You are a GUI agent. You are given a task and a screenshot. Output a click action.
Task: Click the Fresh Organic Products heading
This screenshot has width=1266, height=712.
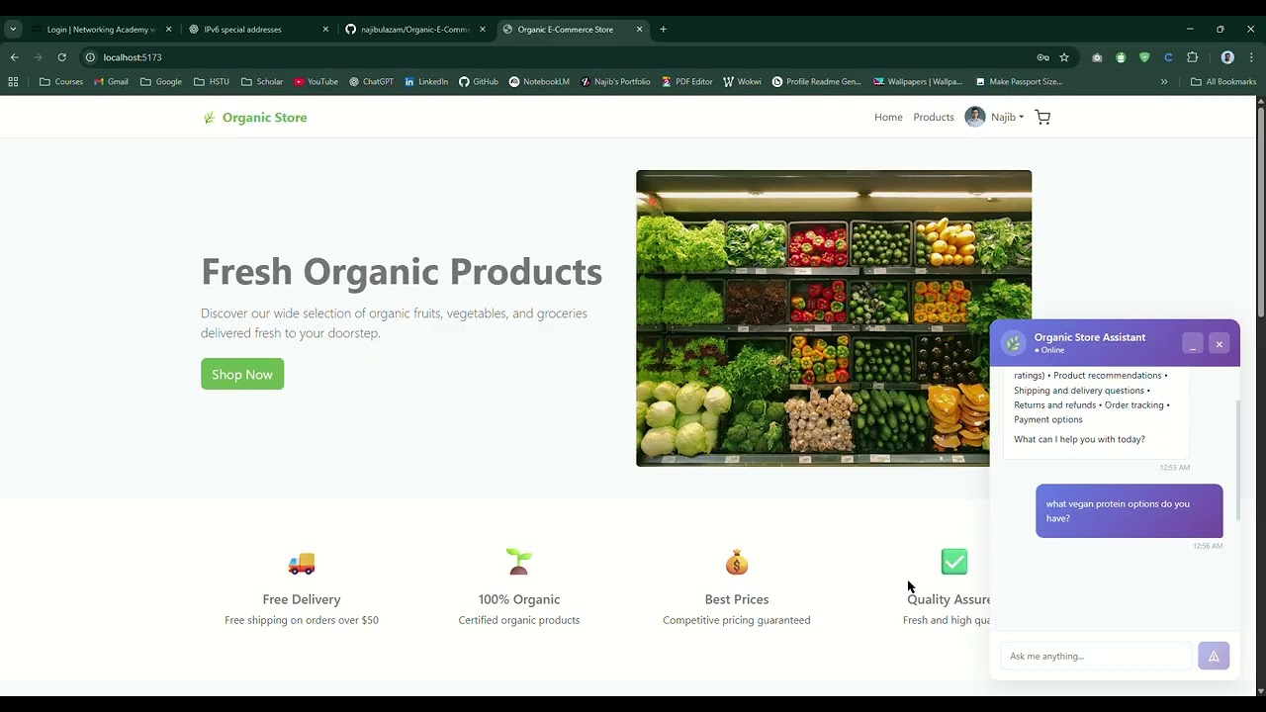click(x=402, y=271)
